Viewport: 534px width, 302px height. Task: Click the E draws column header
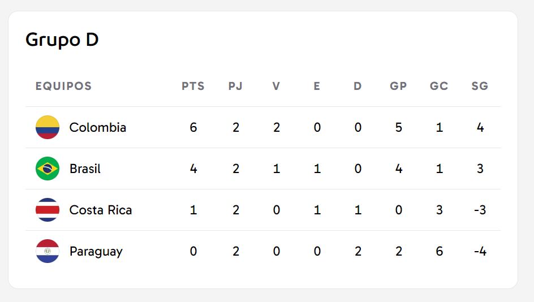pyautogui.click(x=317, y=87)
